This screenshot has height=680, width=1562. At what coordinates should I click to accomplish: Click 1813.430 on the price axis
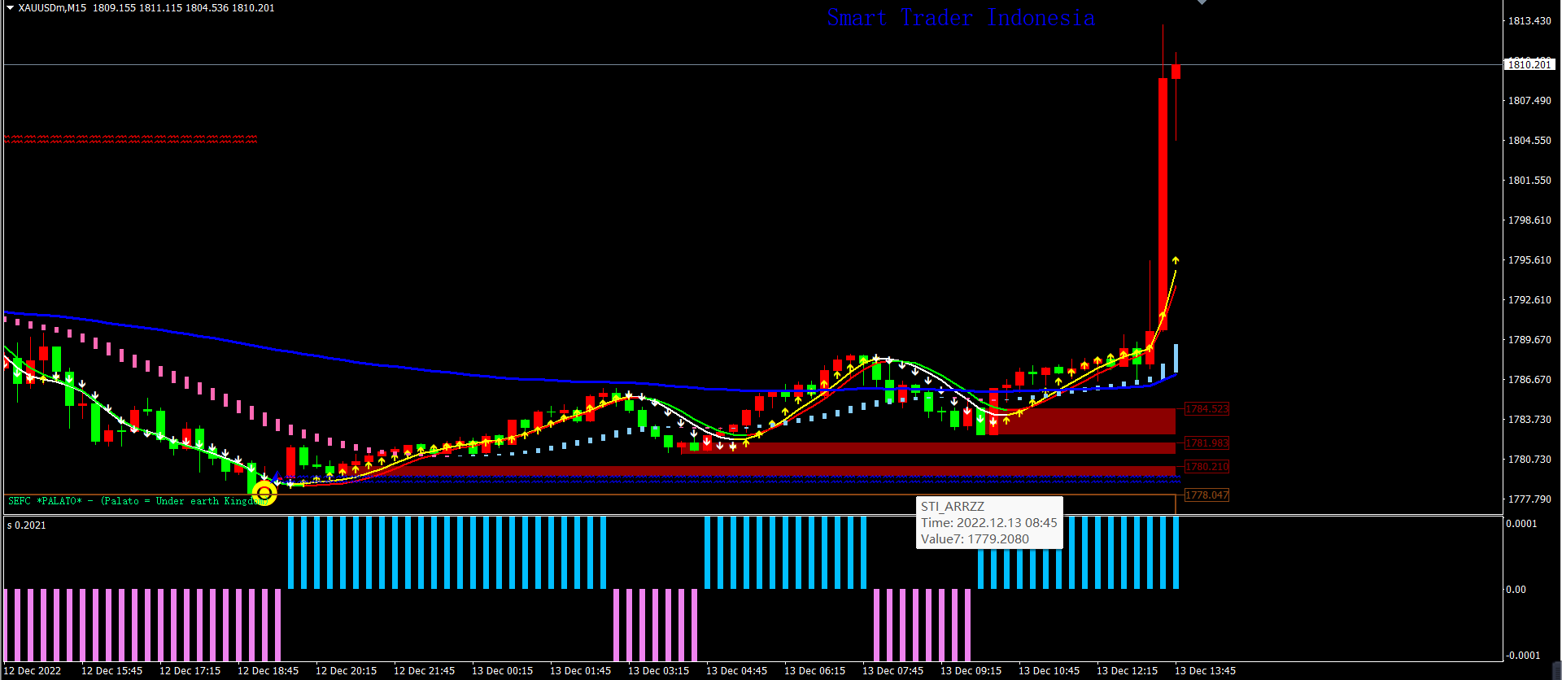point(1529,21)
